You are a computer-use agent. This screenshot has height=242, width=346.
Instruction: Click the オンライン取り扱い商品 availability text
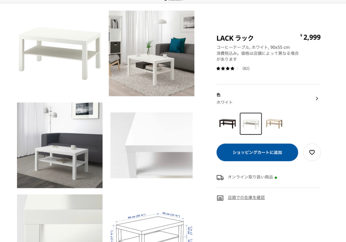(x=250, y=177)
